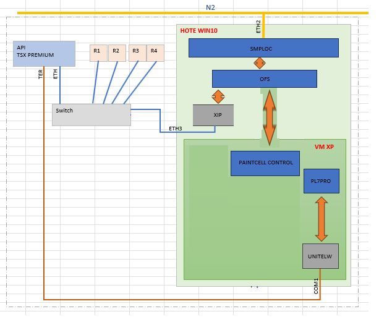Select the large orange arrow below OFS

[269, 117]
